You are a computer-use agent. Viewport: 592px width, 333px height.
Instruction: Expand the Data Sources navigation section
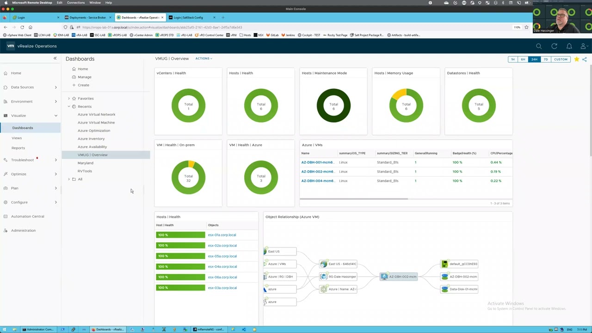click(55, 87)
